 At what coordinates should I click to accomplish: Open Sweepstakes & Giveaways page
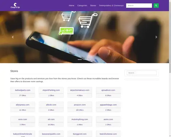[111, 6]
